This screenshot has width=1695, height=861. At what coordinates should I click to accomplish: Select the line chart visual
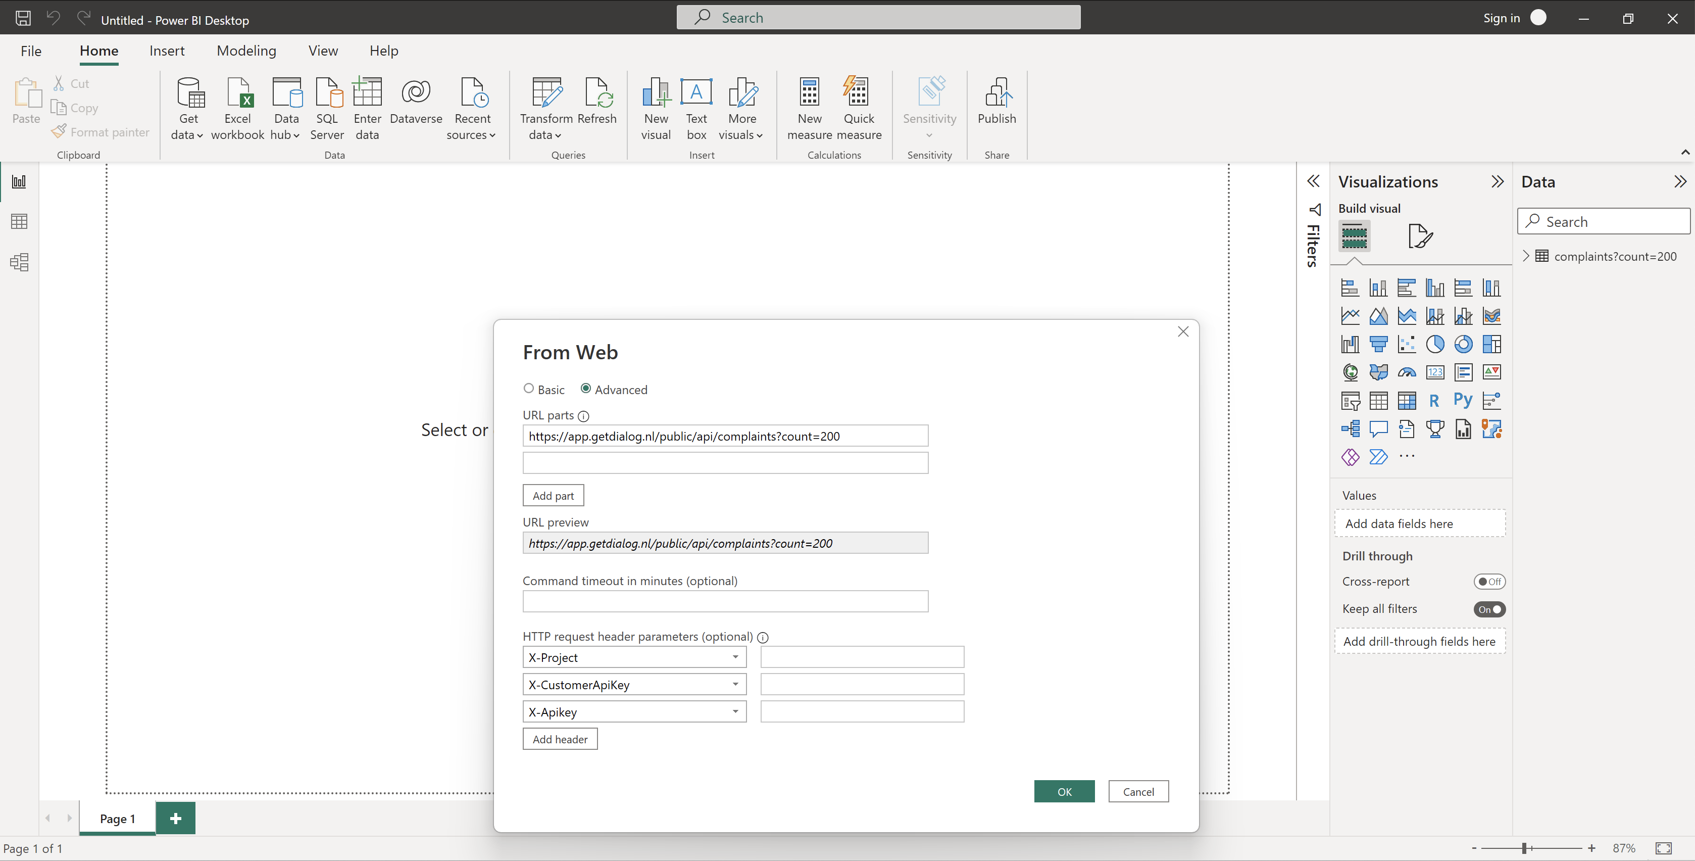pyautogui.click(x=1350, y=316)
